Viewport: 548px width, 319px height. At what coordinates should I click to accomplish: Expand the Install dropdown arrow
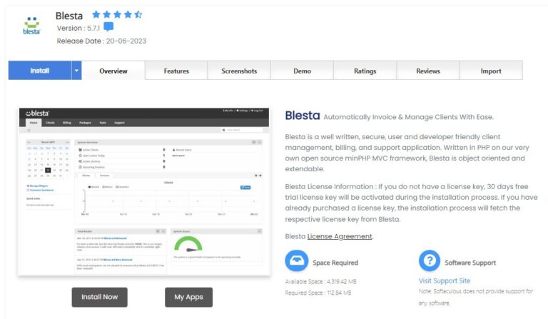(76, 70)
